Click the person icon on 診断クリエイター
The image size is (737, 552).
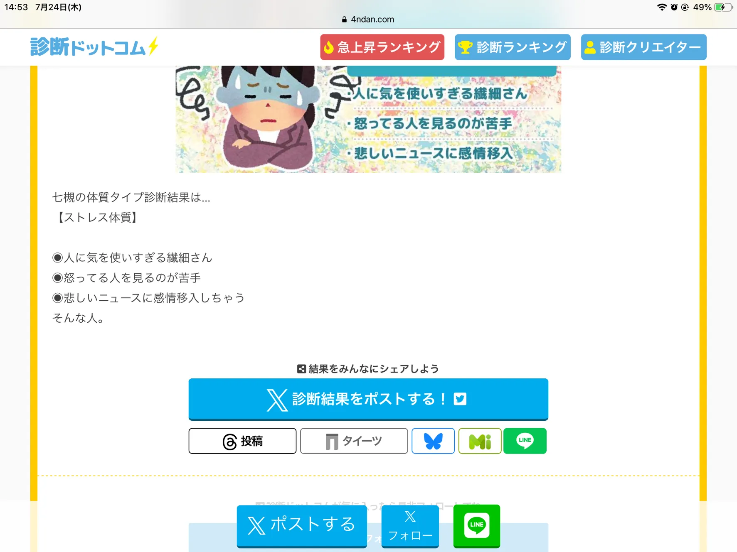tap(590, 47)
